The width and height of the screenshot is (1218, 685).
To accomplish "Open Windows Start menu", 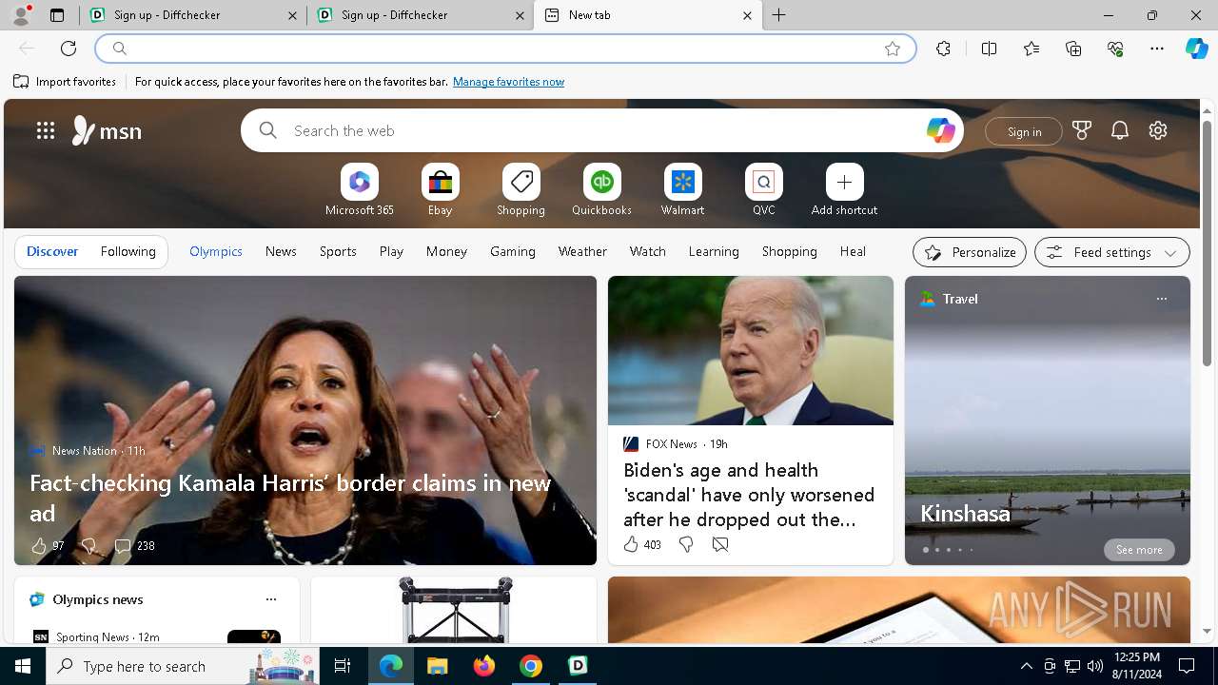I will click(x=23, y=666).
